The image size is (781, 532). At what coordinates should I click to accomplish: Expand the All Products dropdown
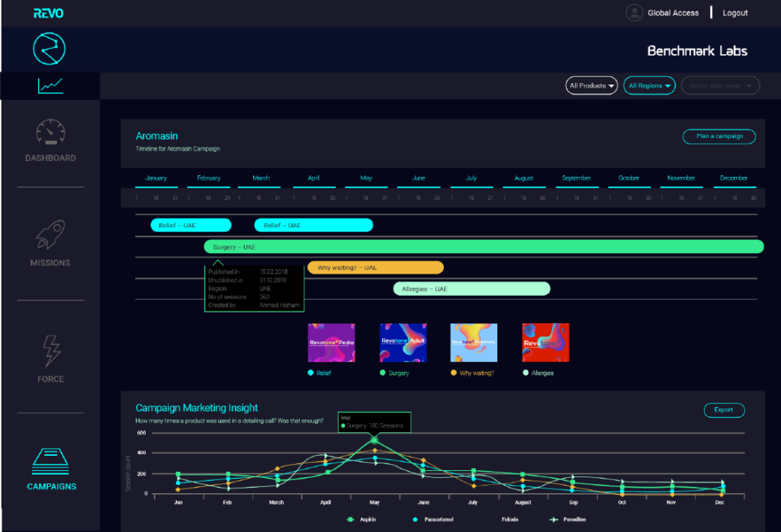pos(591,86)
